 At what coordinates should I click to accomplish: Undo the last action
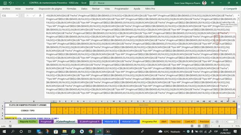point(10,3)
